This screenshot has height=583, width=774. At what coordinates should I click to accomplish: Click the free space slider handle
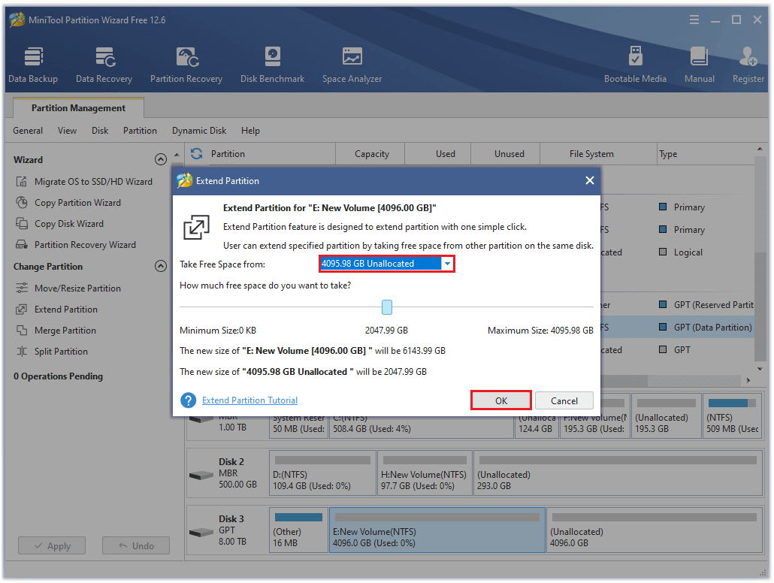point(387,307)
